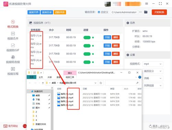Click progress bar of 指导 (4).wmv
The width and height of the screenshot is (172, 130).
(87, 62)
